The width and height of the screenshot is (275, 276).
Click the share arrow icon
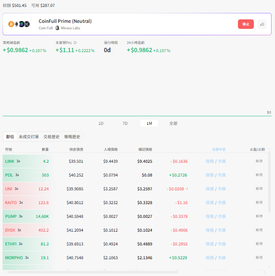(x=262, y=24)
